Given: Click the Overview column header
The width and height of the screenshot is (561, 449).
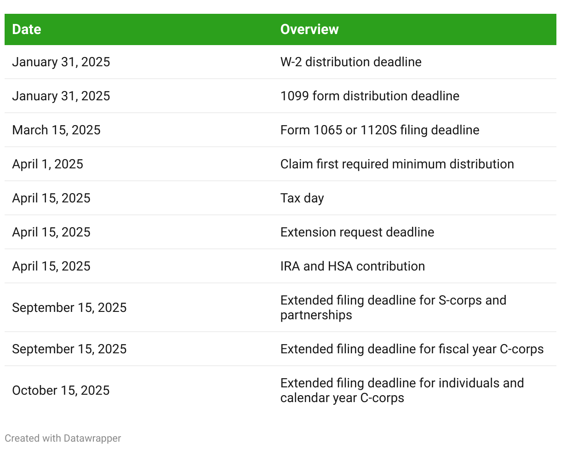Looking at the screenshot, I should coord(309,29).
